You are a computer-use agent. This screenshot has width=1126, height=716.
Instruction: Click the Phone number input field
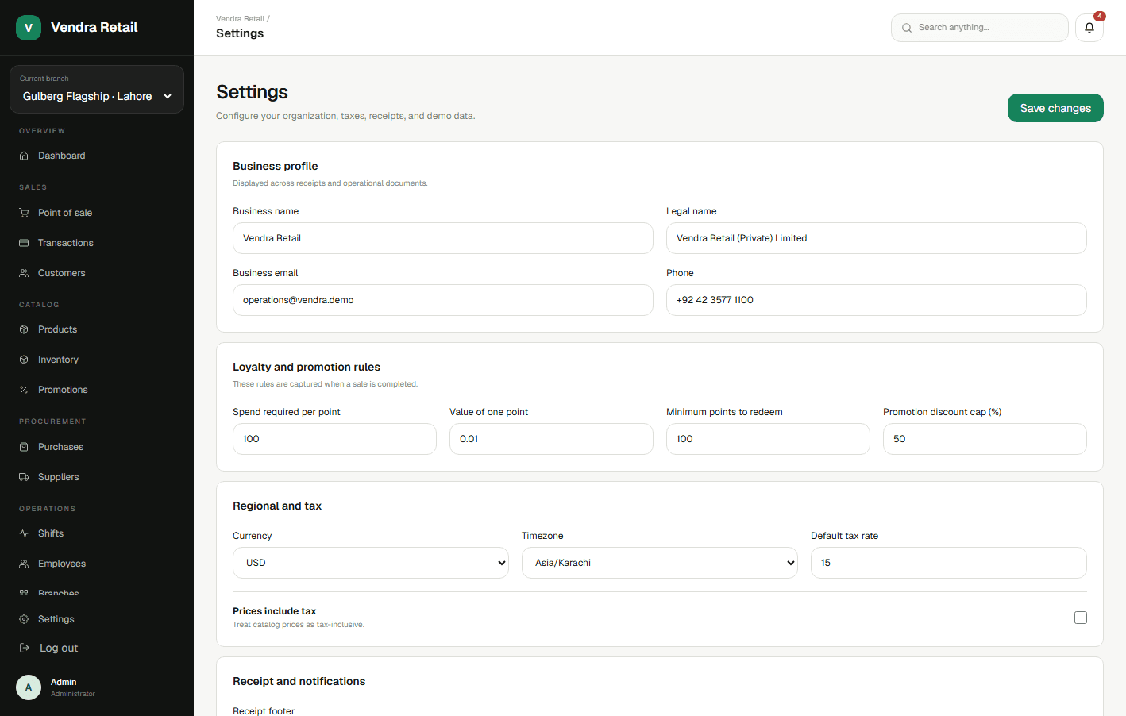click(x=877, y=300)
